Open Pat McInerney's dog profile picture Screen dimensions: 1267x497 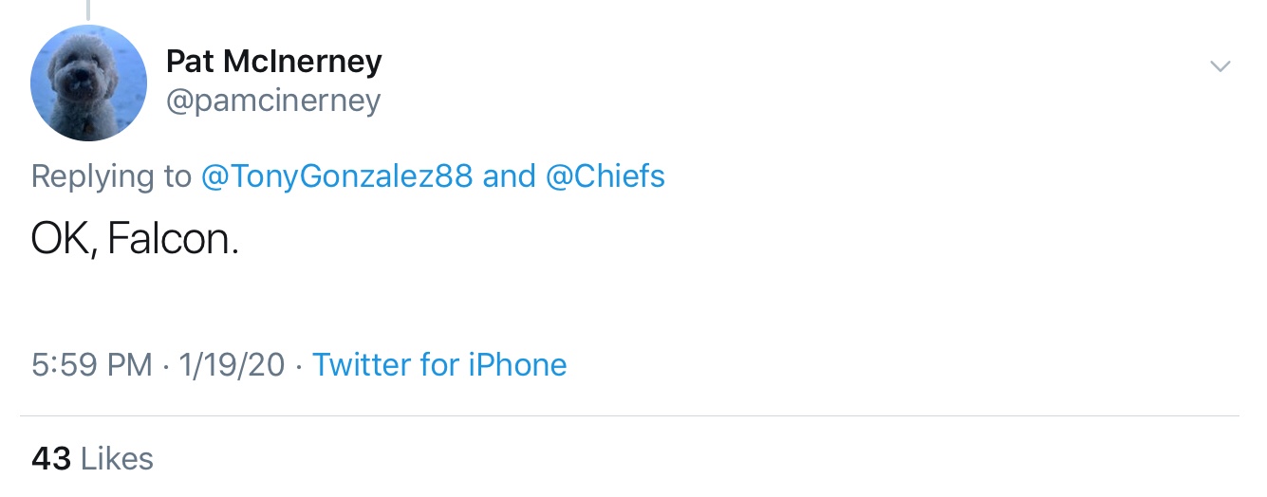click(88, 83)
